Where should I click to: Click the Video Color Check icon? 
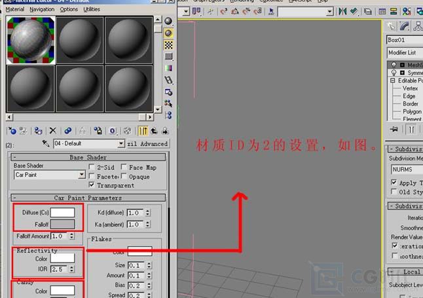tap(168, 68)
